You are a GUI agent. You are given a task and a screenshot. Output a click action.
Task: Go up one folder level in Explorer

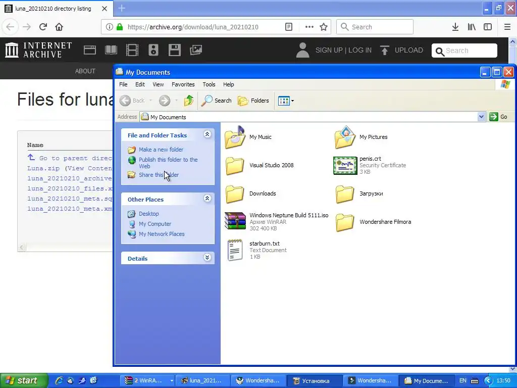tap(189, 101)
